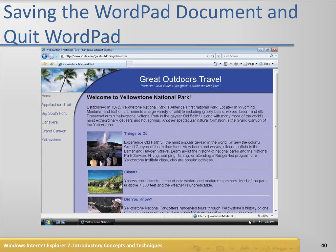
Task: Click the Back navigation button
Action: [45, 56]
